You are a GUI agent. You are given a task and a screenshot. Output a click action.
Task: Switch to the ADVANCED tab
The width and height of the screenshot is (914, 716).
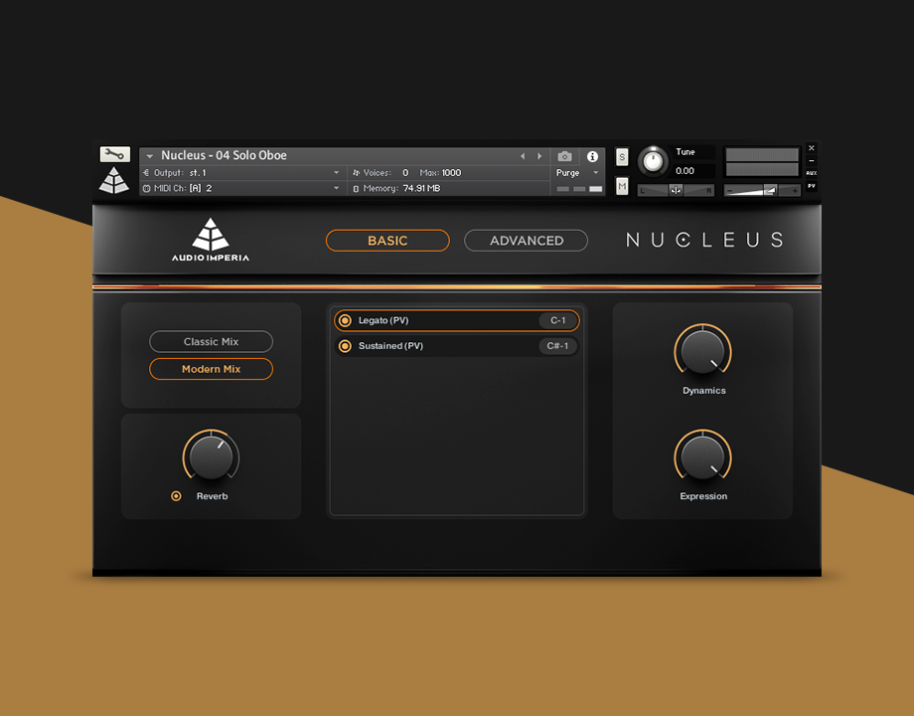click(x=526, y=241)
